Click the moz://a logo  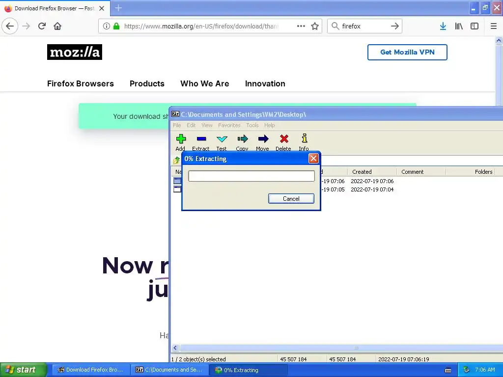coord(75,52)
